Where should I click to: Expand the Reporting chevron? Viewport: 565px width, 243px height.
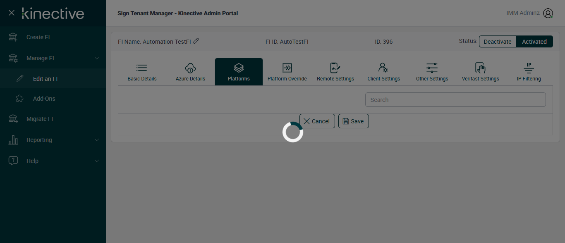click(x=97, y=140)
